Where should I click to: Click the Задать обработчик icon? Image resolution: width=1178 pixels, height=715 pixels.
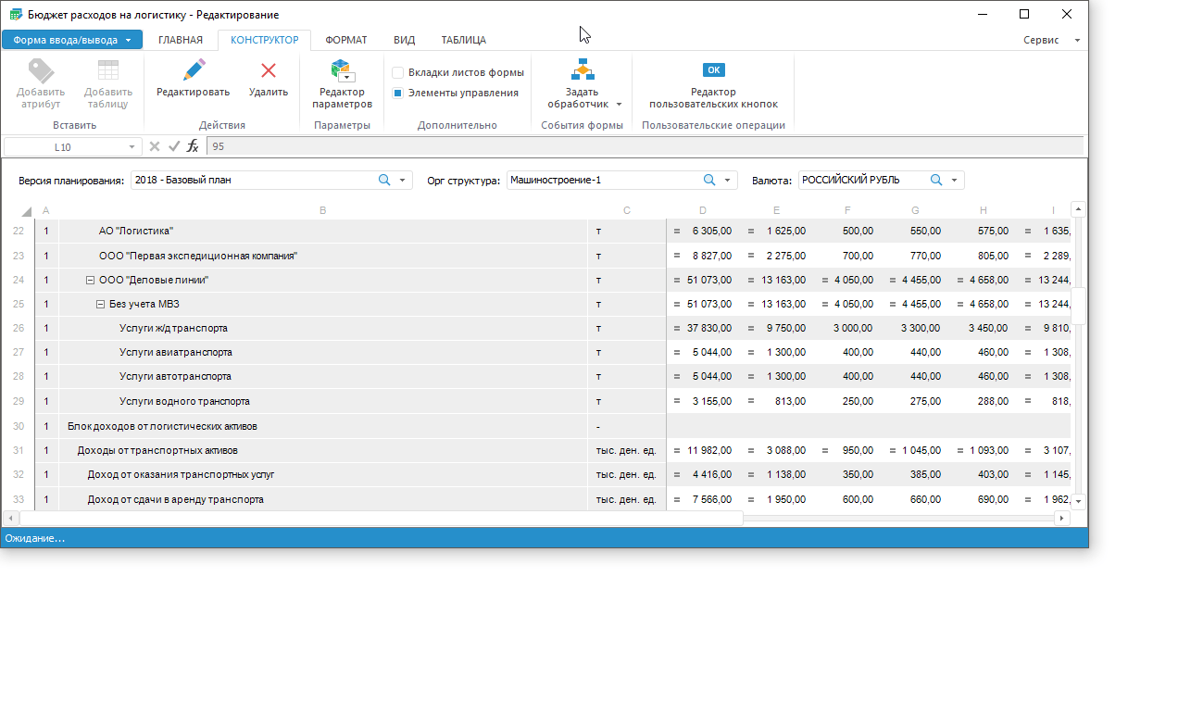click(583, 70)
